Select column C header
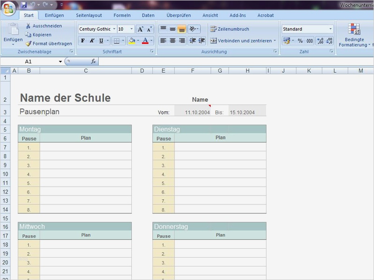 tap(86, 71)
